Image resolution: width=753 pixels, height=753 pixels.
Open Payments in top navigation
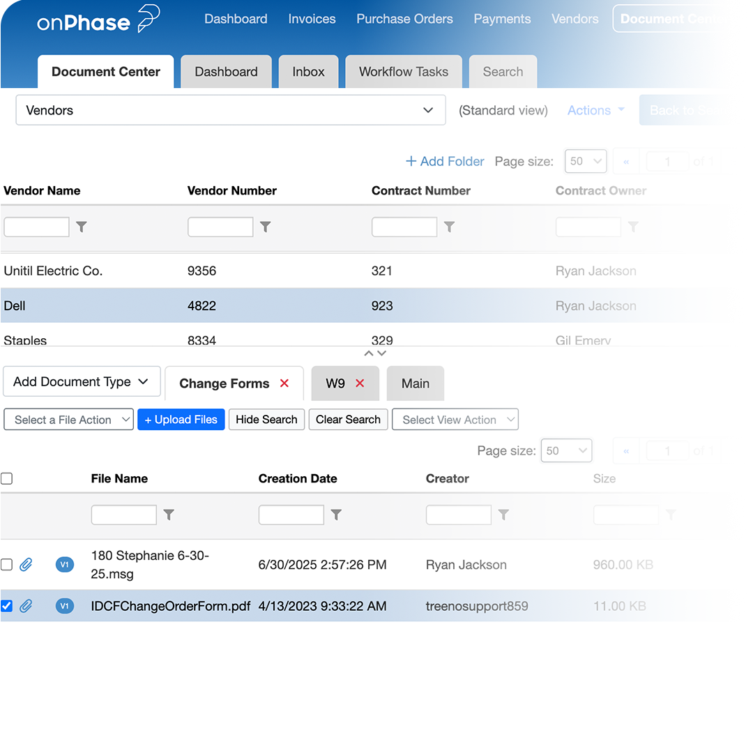pyautogui.click(x=502, y=19)
